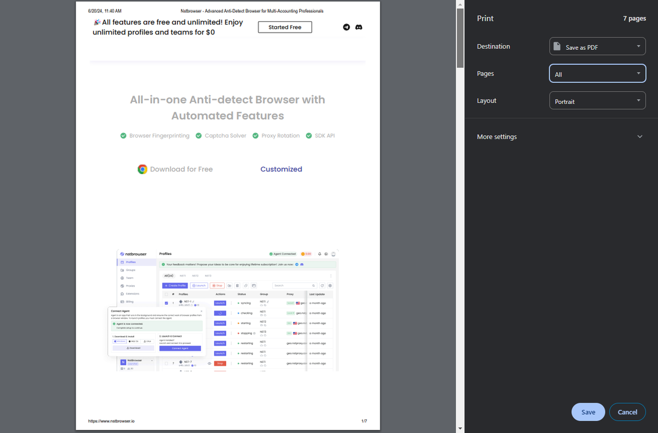Click the Customized link in preview
The width and height of the screenshot is (658, 433).
(281, 169)
